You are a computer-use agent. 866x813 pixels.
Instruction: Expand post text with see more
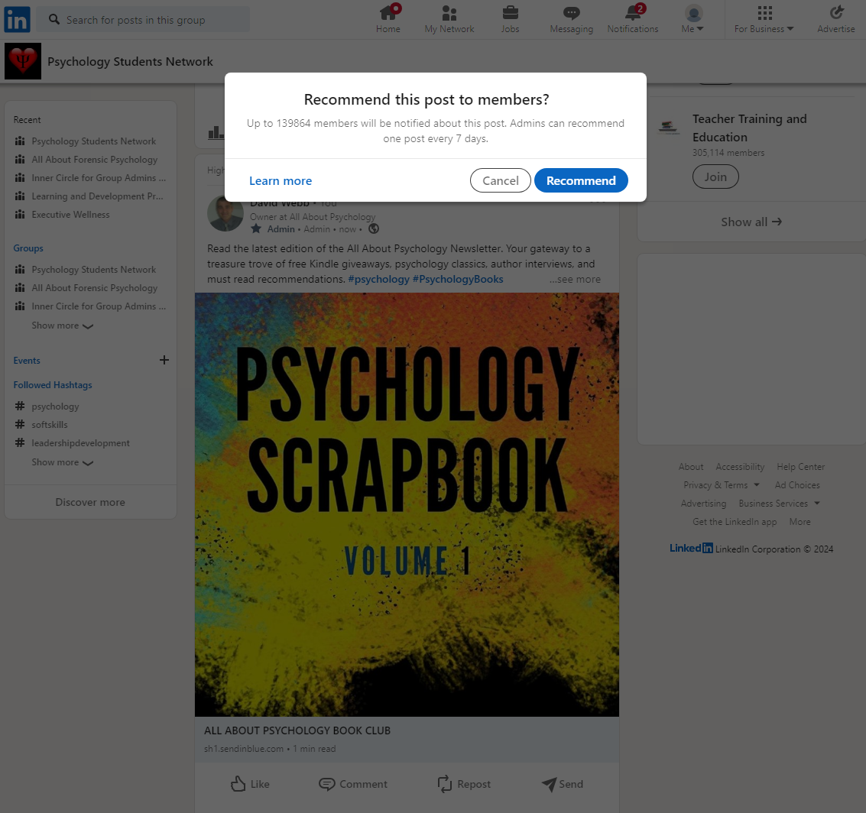click(575, 279)
